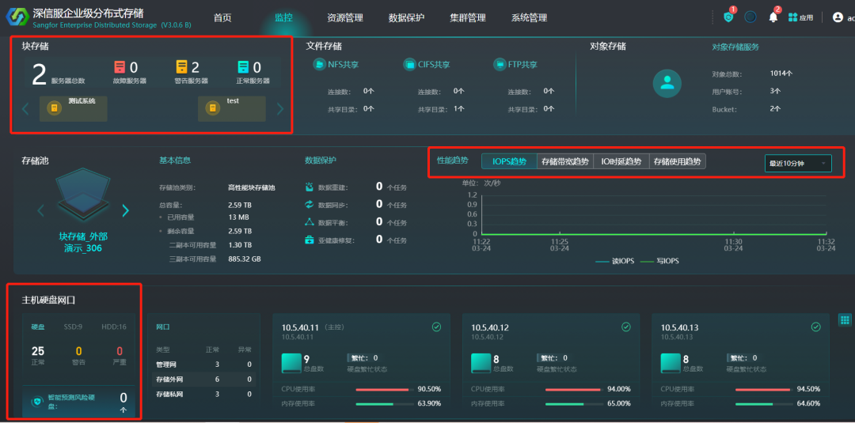The width and height of the screenshot is (855, 423).
Task: Click the 对象存储服务 link
Action: pyautogui.click(x=735, y=47)
